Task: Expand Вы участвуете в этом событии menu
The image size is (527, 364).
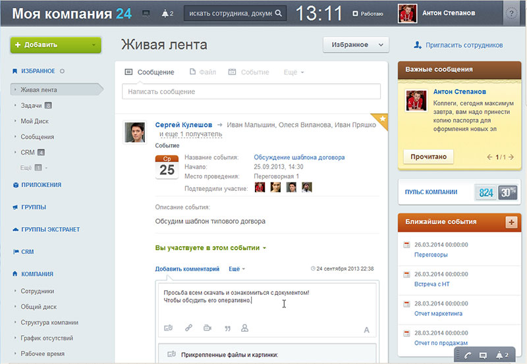Action: [210, 247]
